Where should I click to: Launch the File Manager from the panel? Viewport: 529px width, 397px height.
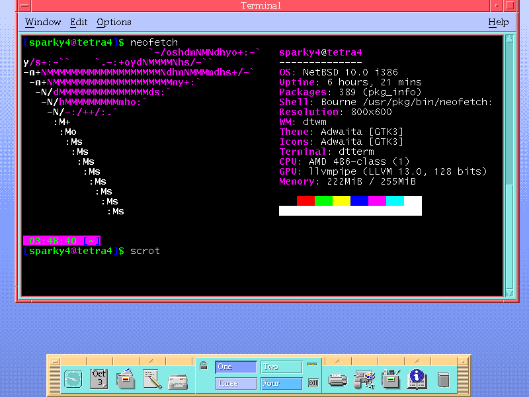(x=126, y=379)
